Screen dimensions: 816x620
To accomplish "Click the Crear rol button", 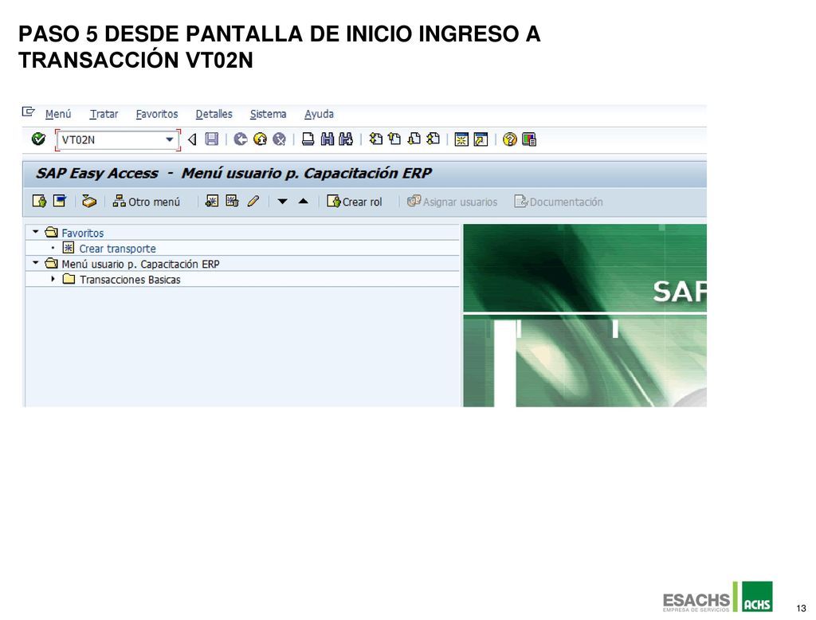I will tap(355, 202).
